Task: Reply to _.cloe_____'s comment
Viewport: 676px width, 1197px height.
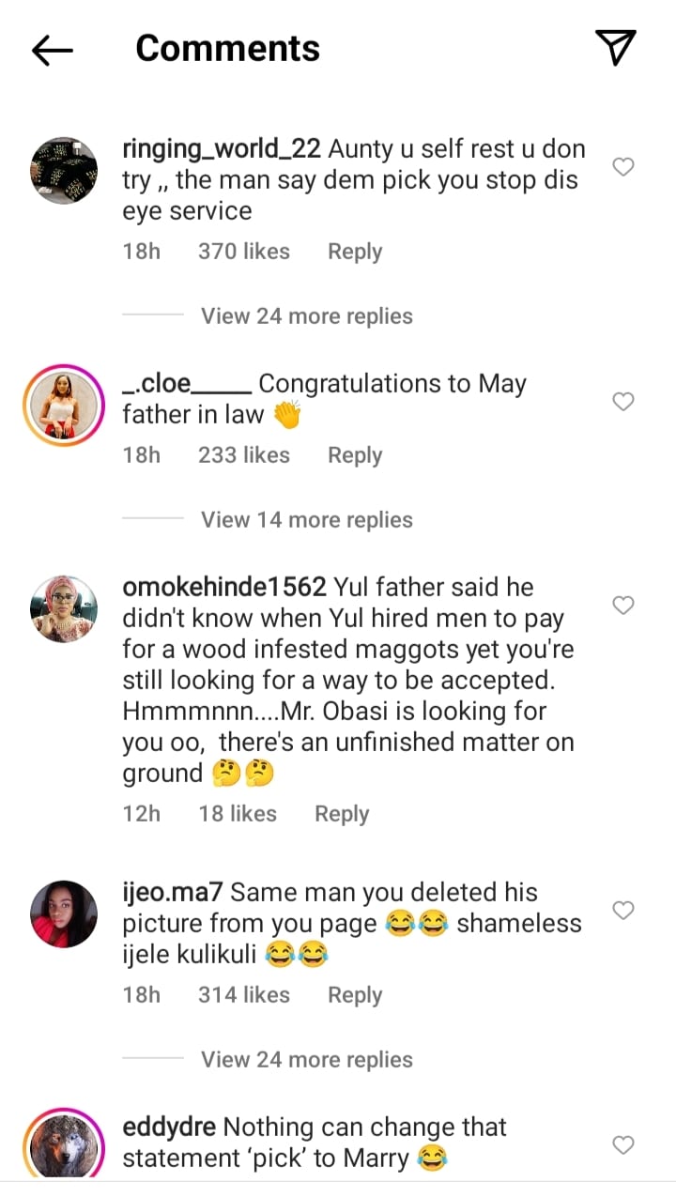Action: tap(354, 455)
